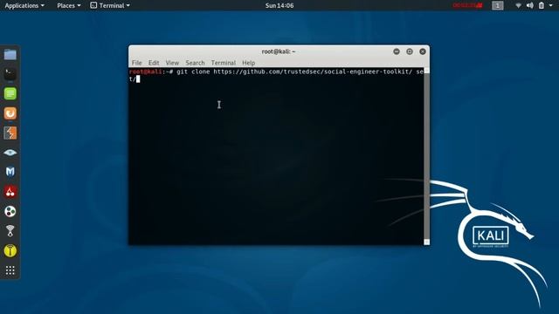Launch the orange lightning-bolt icon in the dock

(10, 133)
